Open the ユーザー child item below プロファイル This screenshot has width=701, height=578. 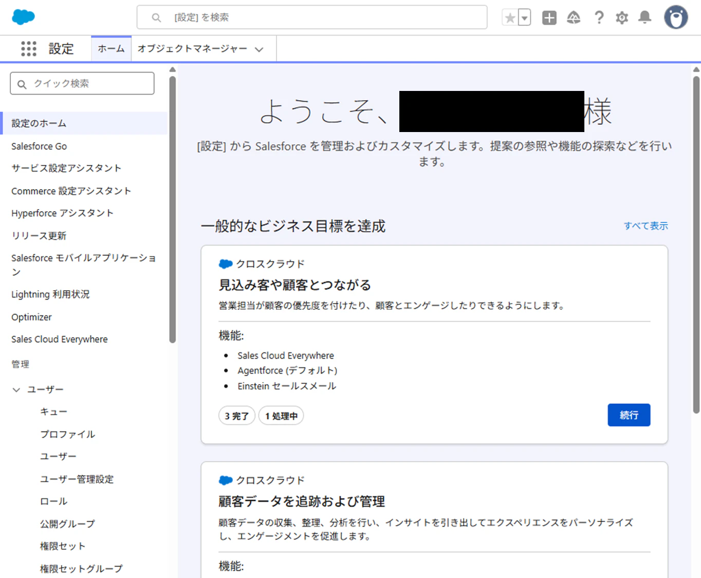tap(58, 456)
